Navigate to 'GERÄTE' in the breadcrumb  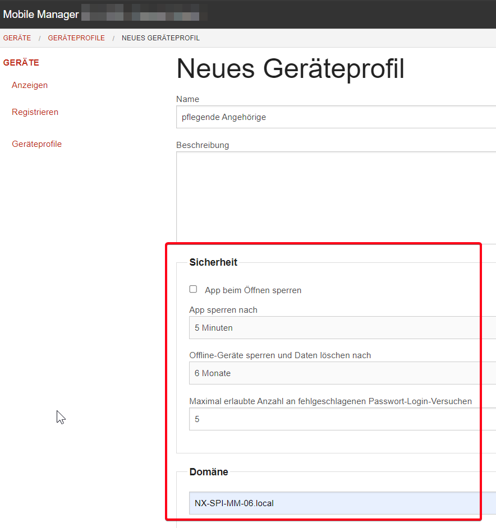coord(17,38)
